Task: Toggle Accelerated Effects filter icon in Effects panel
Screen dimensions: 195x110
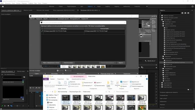Action: point(182,13)
